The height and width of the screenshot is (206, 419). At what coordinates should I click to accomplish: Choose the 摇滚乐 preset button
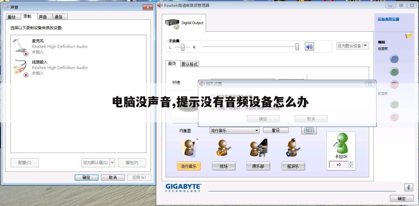pos(293,166)
